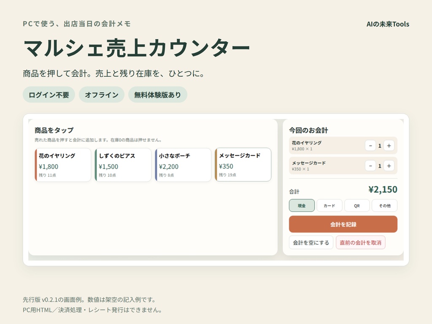432x324 pixels.
Task: Click the 先行版 v0.2.1 footer note
Action: click(90, 300)
